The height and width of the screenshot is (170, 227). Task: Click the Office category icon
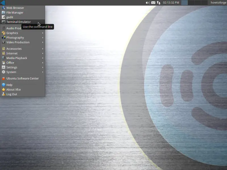coord(3,63)
